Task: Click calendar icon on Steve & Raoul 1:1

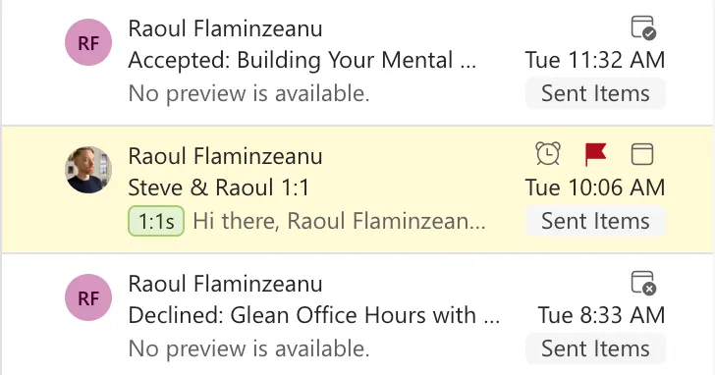Action: pos(642,154)
